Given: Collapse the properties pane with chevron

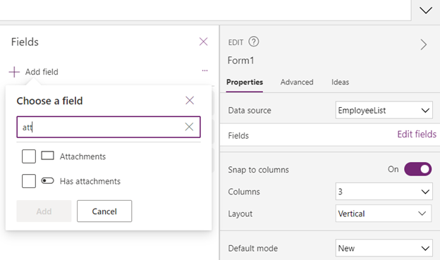Looking at the screenshot, I should pyautogui.click(x=424, y=44).
